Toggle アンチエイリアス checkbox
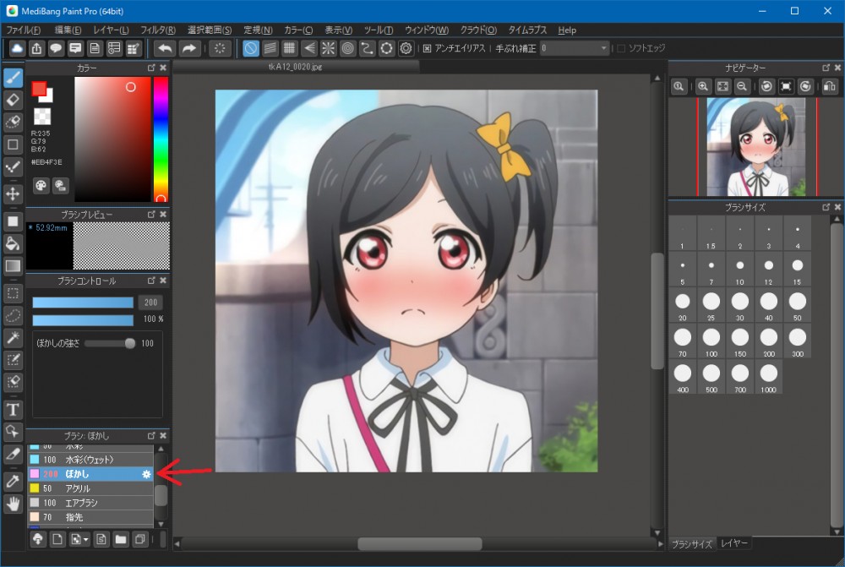This screenshot has height=567, width=845. (427, 48)
